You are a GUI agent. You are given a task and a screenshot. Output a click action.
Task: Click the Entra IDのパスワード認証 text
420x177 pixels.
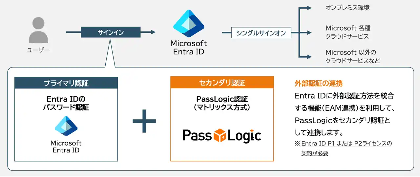click(x=66, y=103)
